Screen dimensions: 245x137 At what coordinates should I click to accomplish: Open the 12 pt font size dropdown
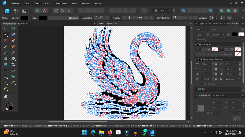pos(208,35)
